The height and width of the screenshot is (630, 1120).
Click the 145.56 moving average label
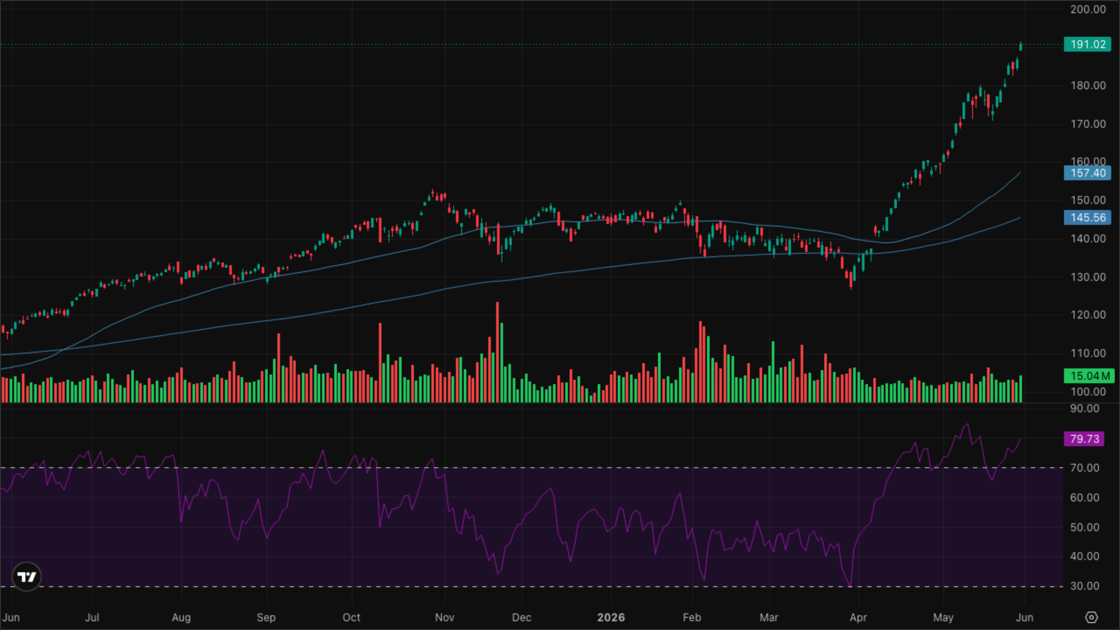1087,217
